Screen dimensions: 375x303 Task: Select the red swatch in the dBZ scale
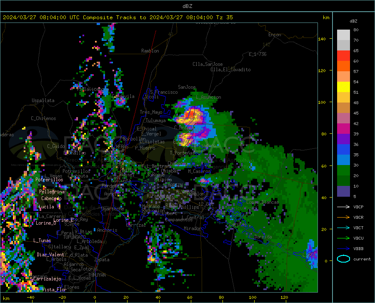click(x=343, y=56)
